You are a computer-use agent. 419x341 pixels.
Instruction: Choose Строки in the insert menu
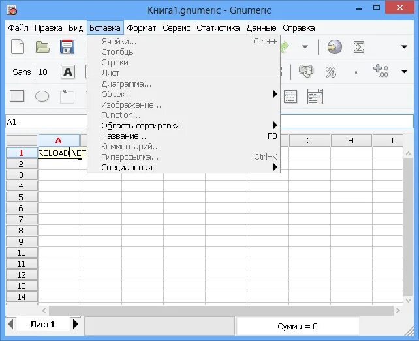point(183,63)
